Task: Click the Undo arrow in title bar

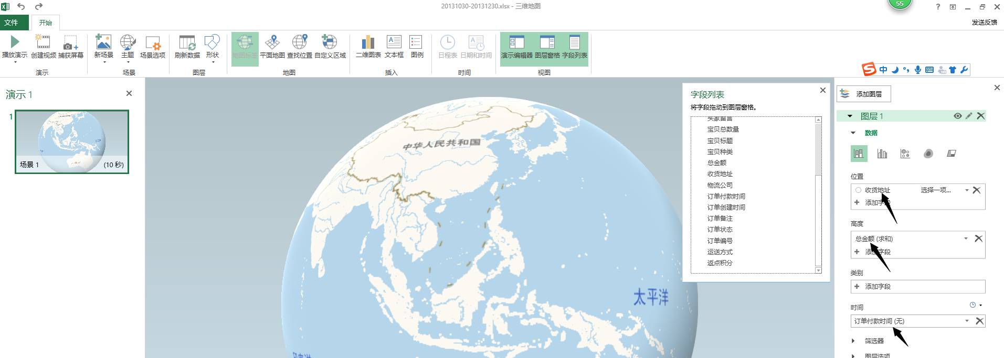Action: coord(21,6)
